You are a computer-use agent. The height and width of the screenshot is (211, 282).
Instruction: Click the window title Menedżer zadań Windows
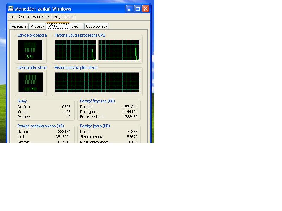tap(43, 9)
